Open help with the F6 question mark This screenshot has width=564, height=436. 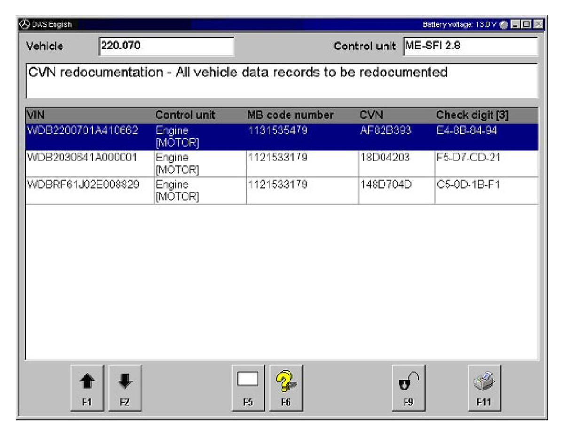coord(286,387)
